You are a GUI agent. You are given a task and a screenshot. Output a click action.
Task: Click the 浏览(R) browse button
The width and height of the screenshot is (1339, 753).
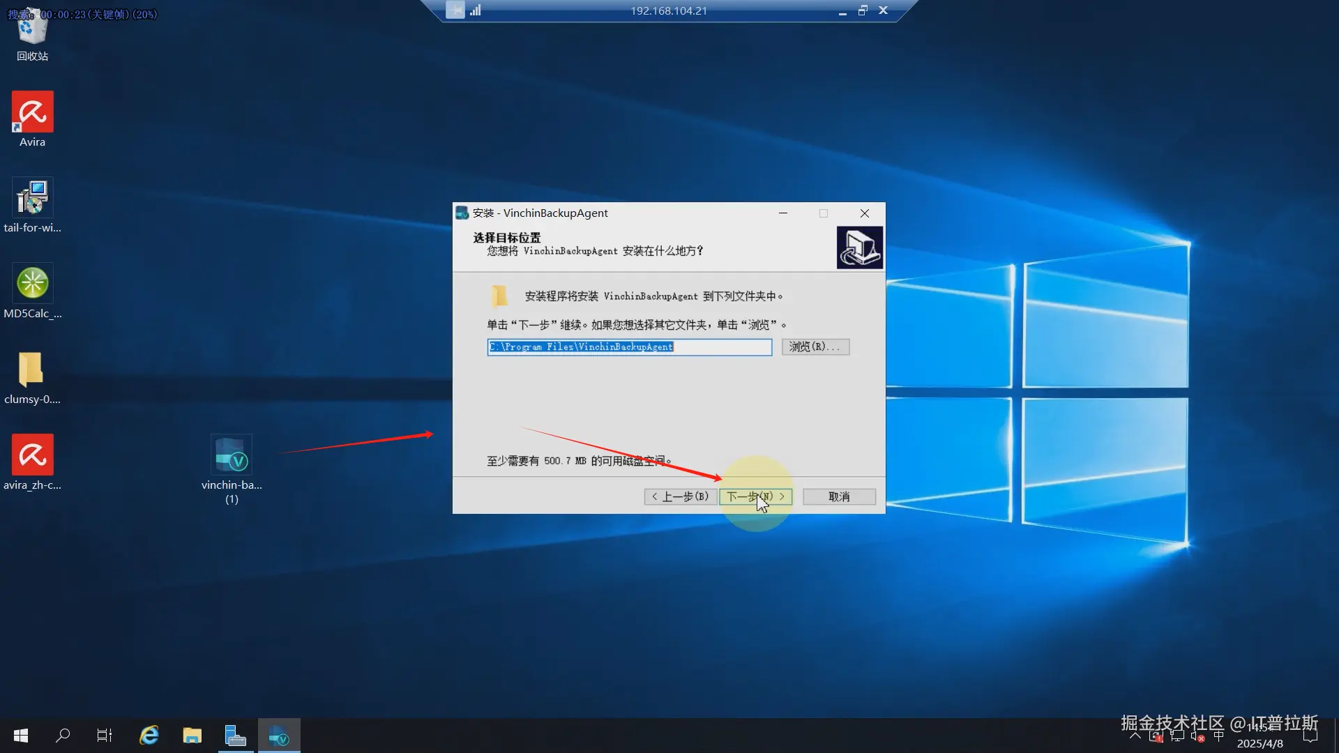(815, 347)
